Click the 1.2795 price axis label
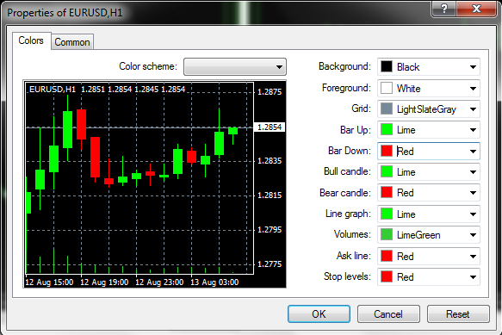 270,230
